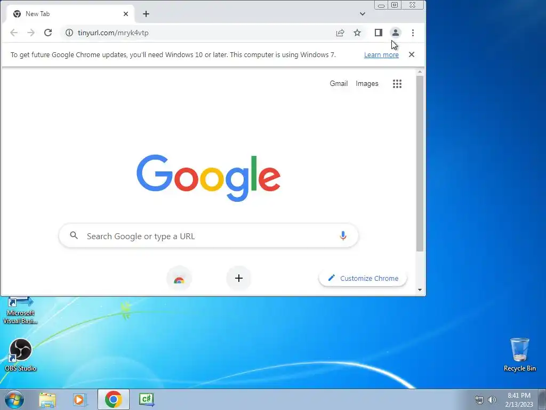
Task: Open Windows Explorer from the taskbar
Action: (47, 399)
